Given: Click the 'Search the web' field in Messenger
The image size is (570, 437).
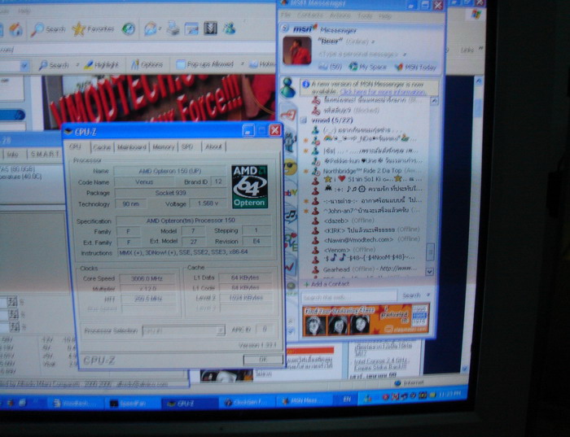Looking at the screenshot, I should click(x=349, y=296).
